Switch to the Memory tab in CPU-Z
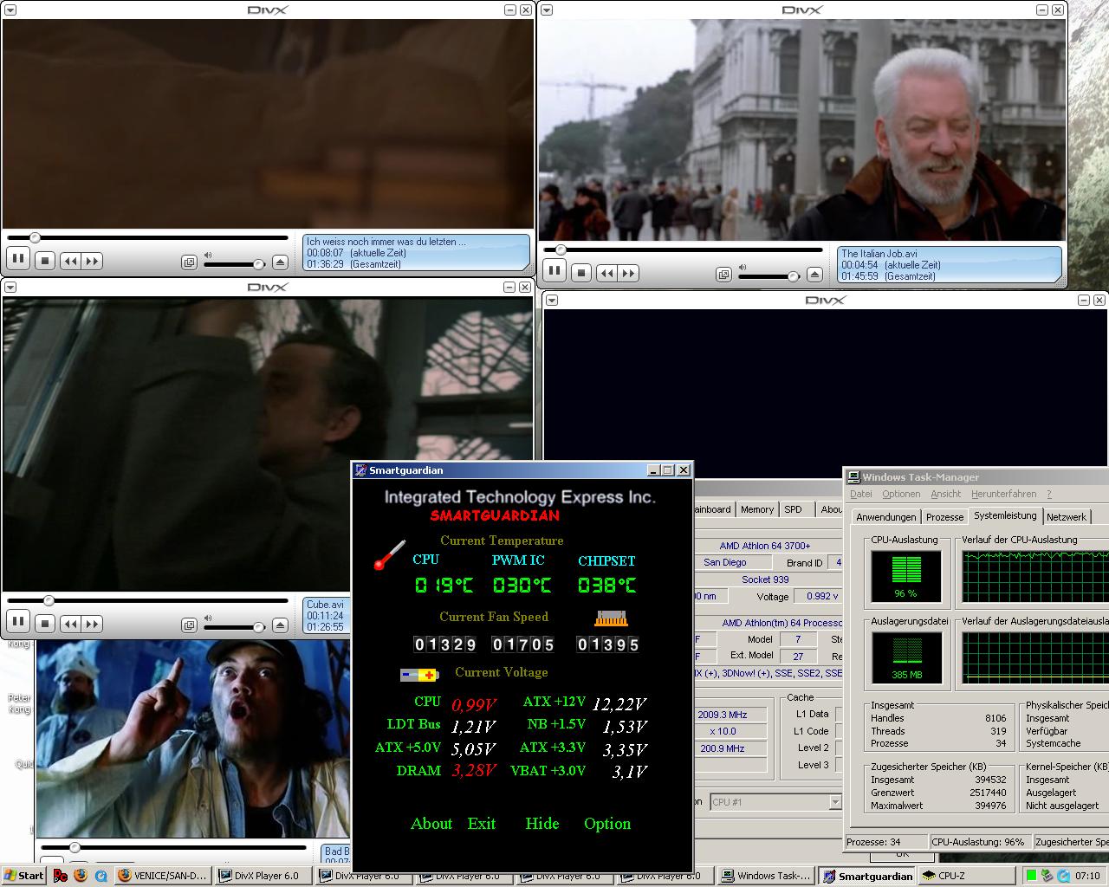This screenshot has height=887, width=1109. coord(757,509)
